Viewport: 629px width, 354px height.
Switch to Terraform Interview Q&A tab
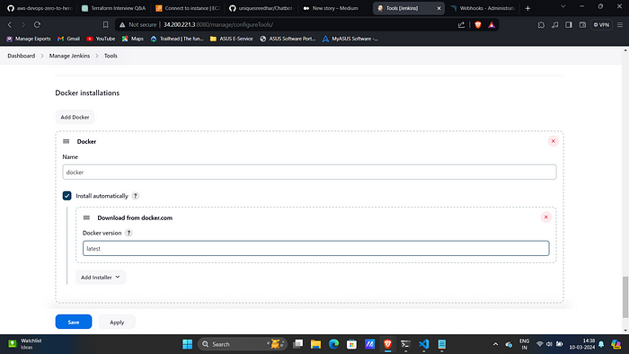point(113,8)
